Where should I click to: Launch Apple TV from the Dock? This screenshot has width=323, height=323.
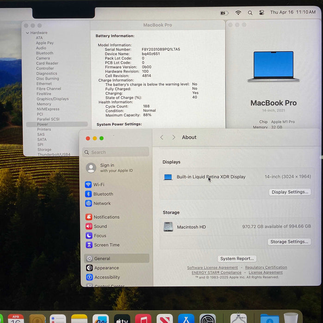122,318
